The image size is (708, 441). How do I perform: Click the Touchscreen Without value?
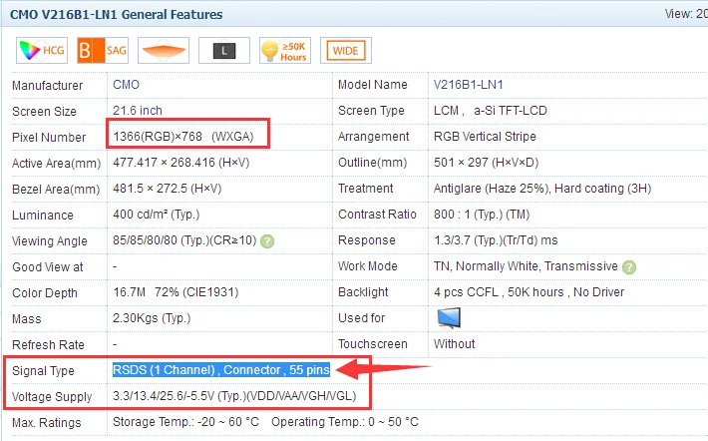[455, 344]
